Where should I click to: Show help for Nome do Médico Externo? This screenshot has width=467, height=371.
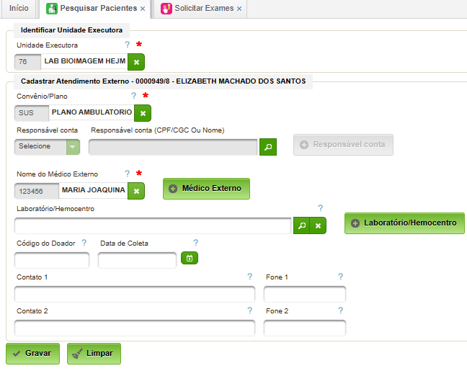tap(127, 174)
